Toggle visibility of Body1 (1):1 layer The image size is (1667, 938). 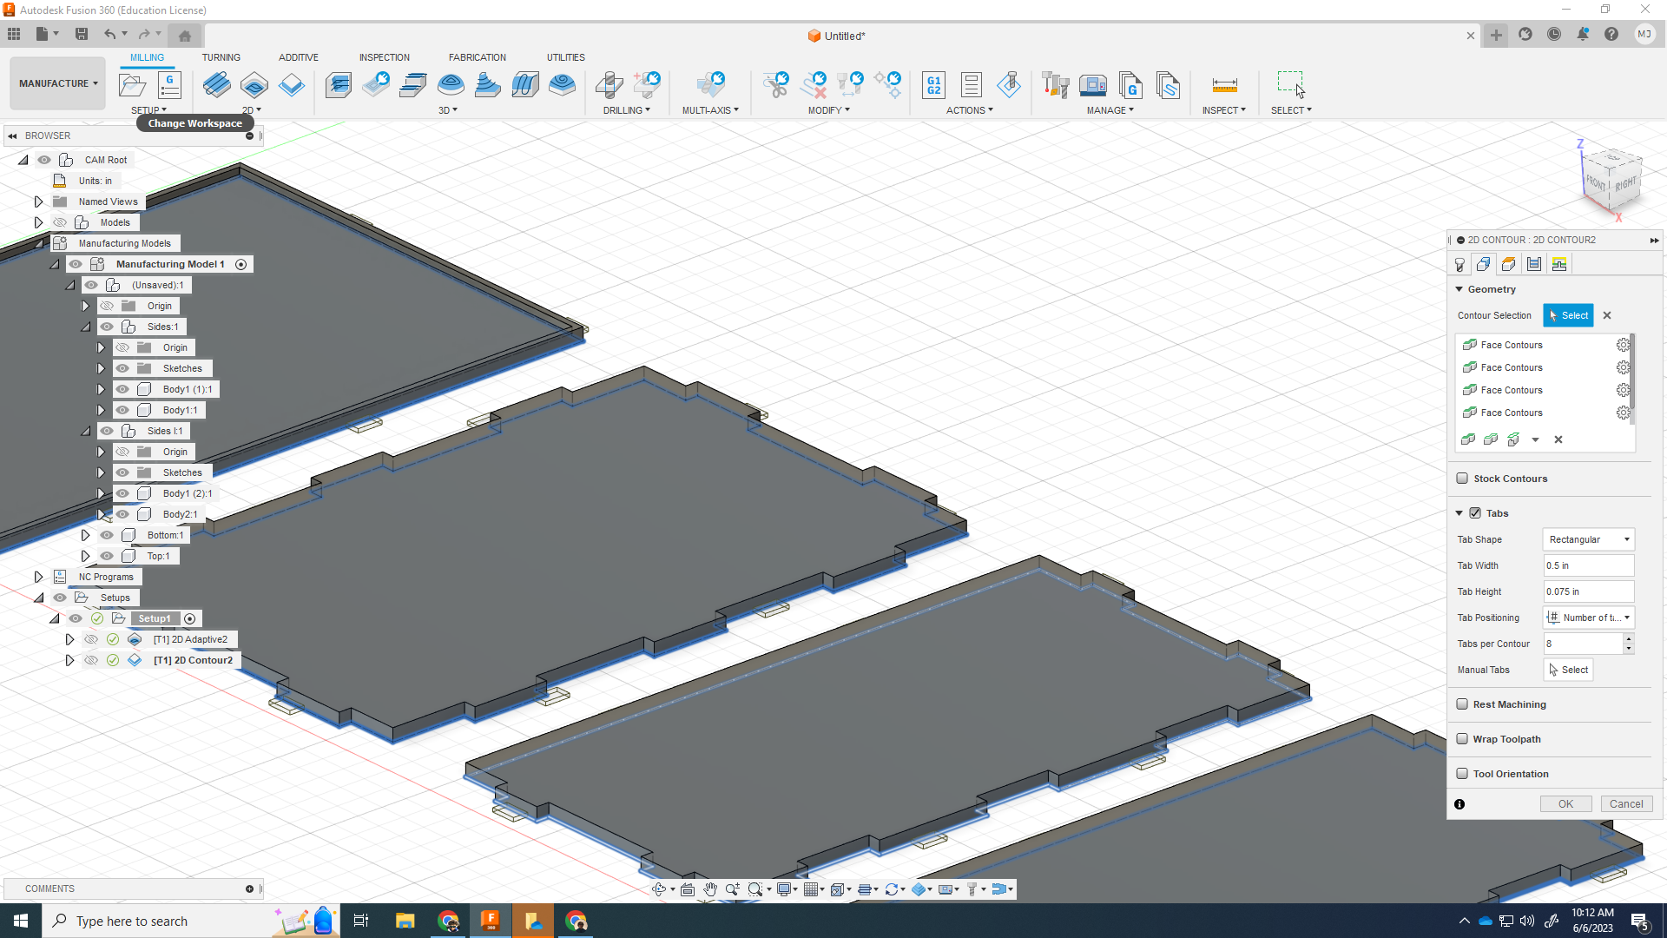click(x=122, y=388)
